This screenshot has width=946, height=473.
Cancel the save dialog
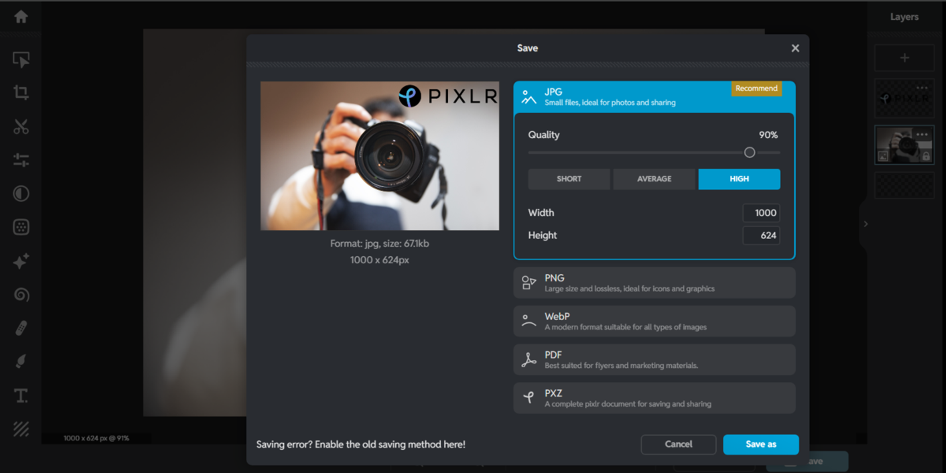click(679, 444)
